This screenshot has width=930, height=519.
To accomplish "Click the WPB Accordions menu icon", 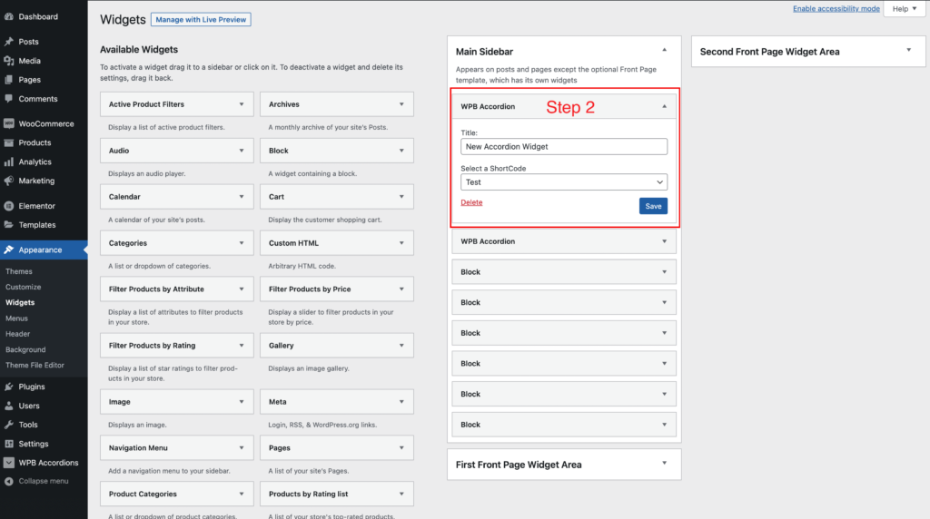I will (9, 462).
